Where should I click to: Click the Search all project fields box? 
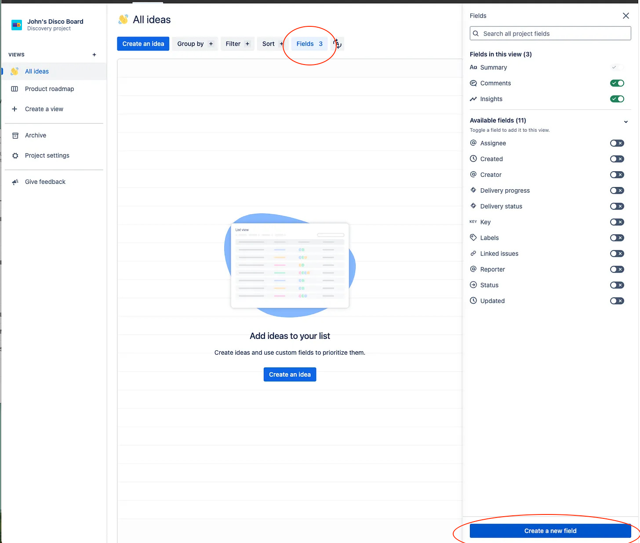coord(550,33)
